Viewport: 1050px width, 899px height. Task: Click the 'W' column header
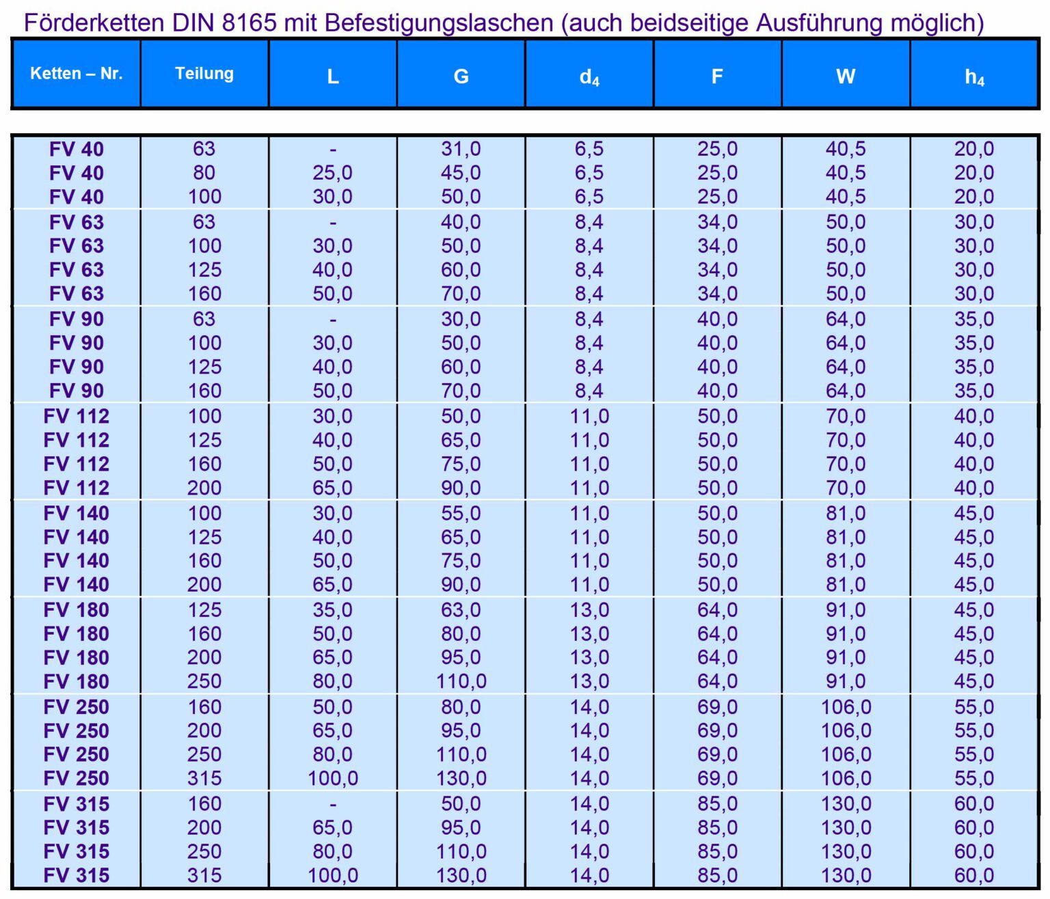coord(846,76)
